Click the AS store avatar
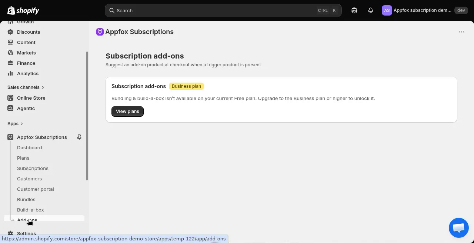This screenshot has width=474, height=243. tap(387, 10)
